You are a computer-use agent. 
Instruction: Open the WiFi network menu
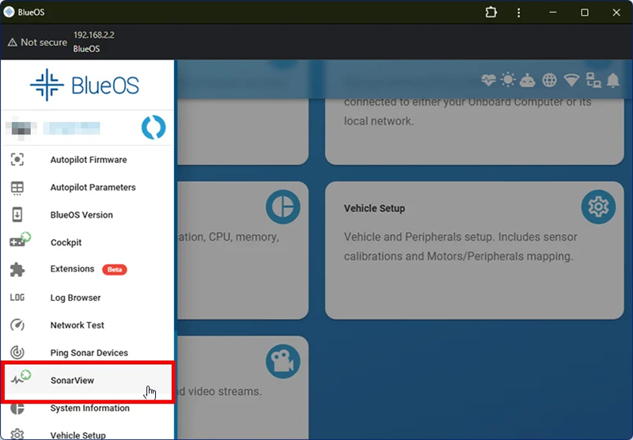click(570, 80)
